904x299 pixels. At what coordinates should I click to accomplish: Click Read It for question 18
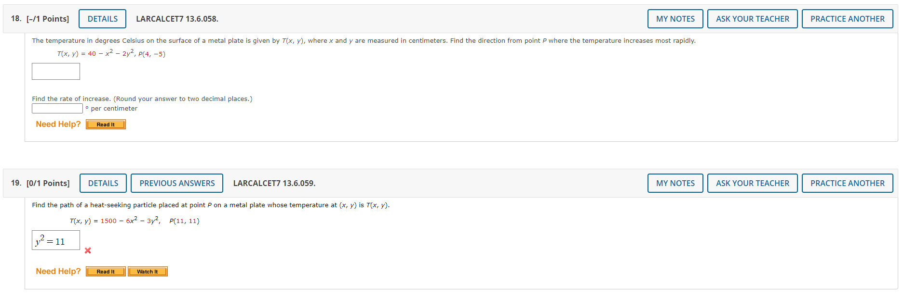click(106, 125)
